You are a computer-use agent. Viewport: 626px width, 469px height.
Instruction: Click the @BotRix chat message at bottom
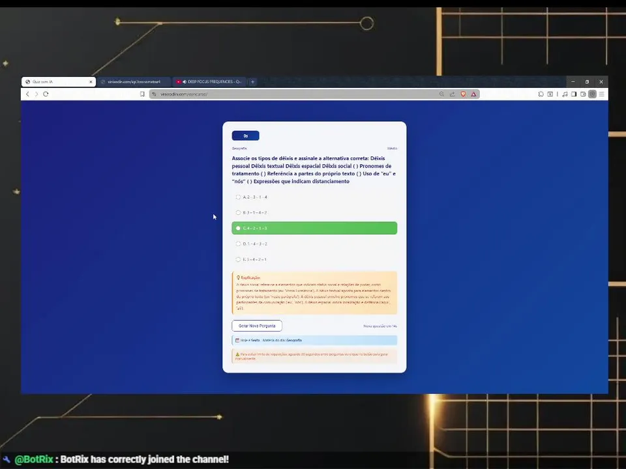coord(121,459)
